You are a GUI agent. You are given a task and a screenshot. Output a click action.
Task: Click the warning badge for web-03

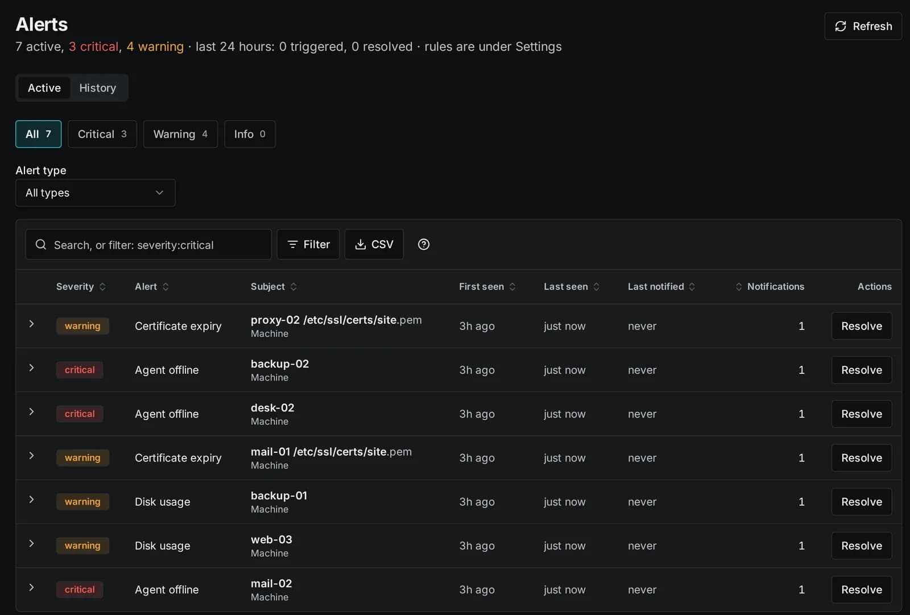pos(82,546)
